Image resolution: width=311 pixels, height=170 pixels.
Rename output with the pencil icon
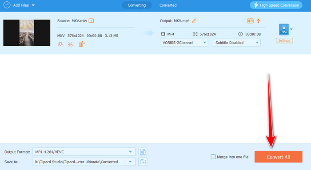[194, 21]
